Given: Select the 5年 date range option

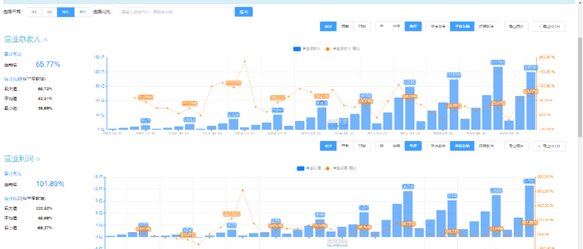Looking at the screenshot, I should pyautogui.click(x=50, y=12).
